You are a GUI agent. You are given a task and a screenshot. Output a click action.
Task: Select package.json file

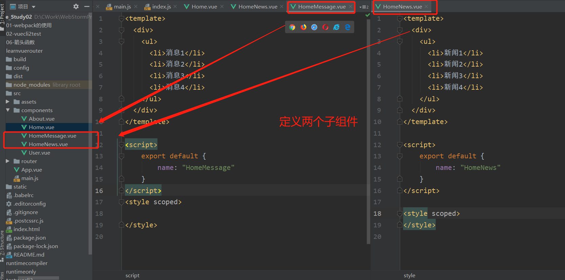click(x=30, y=238)
